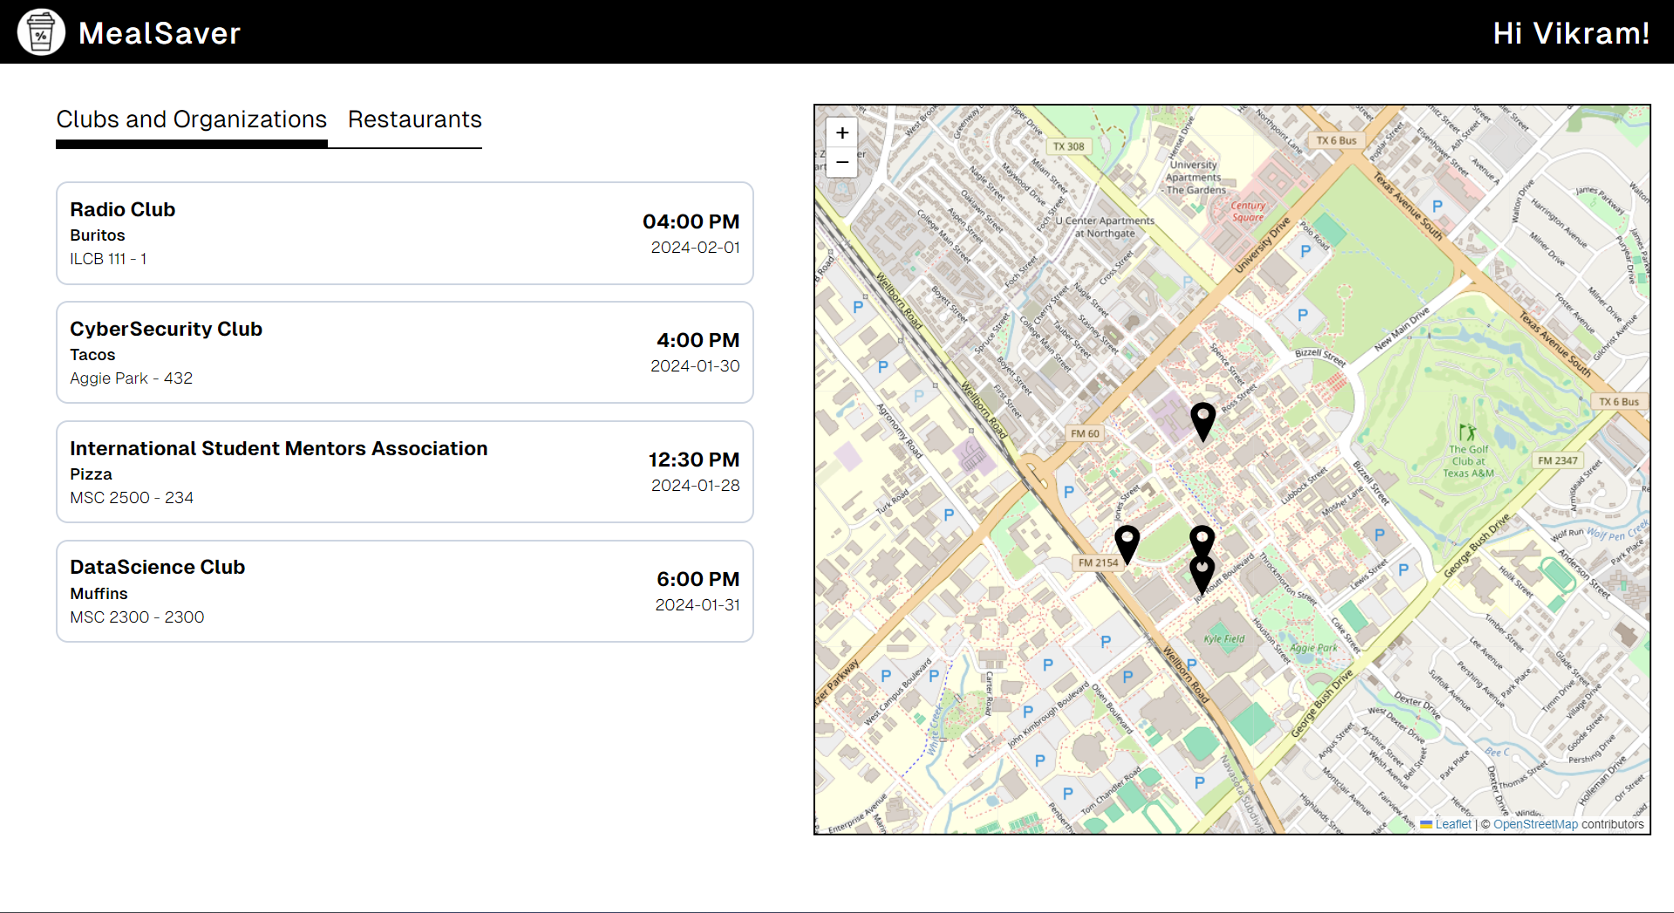The height and width of the screenshot is (913, 1674).
Task: Zoom in on the map
Action: pyautogui.click(x=842, y=133)
